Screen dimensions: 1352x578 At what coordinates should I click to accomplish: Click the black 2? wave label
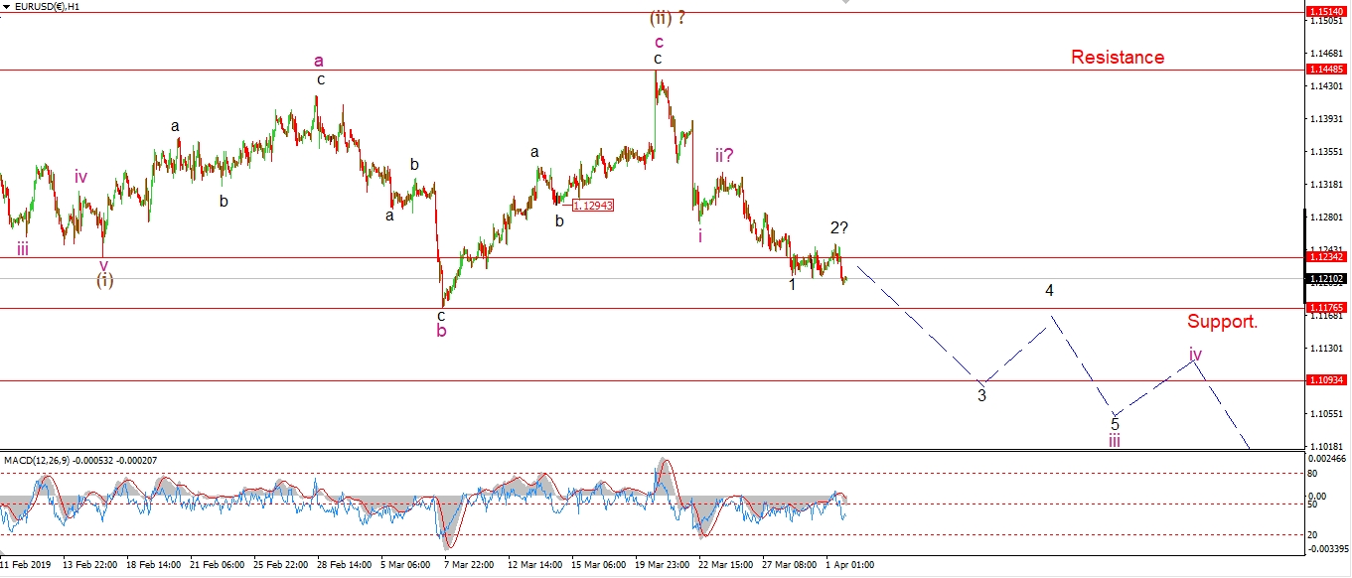(x=838, y=228)
